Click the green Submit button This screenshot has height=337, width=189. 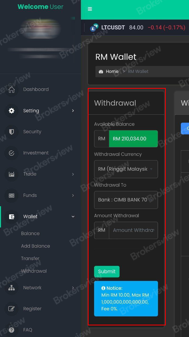coord(107,271)
